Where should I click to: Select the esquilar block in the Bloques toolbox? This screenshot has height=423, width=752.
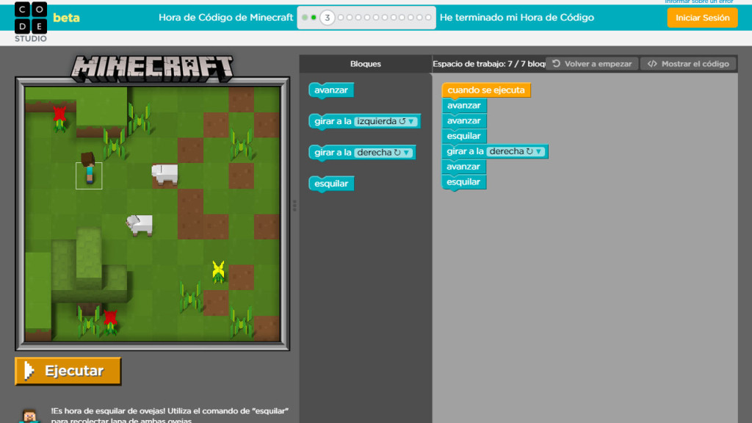point(331,184)
